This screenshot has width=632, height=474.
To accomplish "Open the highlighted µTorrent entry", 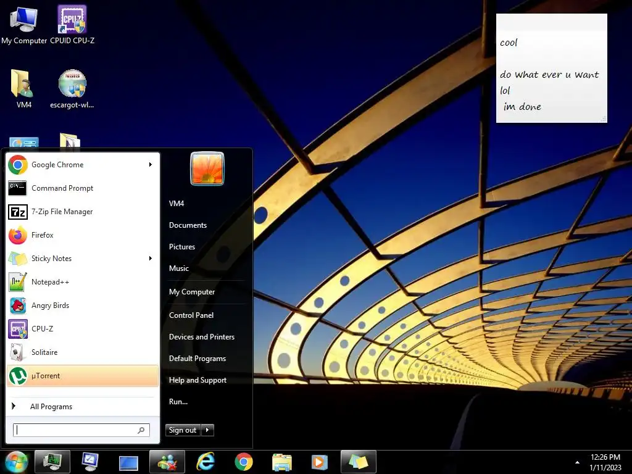I will point(83,376).
